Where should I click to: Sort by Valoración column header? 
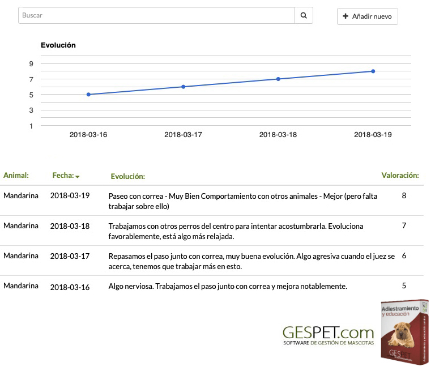click(400, 176)
